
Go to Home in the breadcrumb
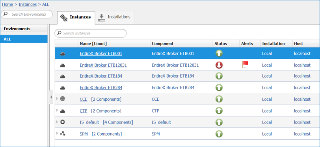click(x=7, y=4)
